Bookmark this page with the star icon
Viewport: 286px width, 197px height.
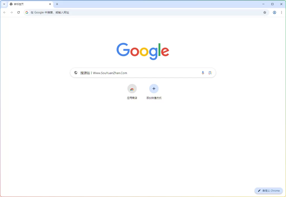264,12
